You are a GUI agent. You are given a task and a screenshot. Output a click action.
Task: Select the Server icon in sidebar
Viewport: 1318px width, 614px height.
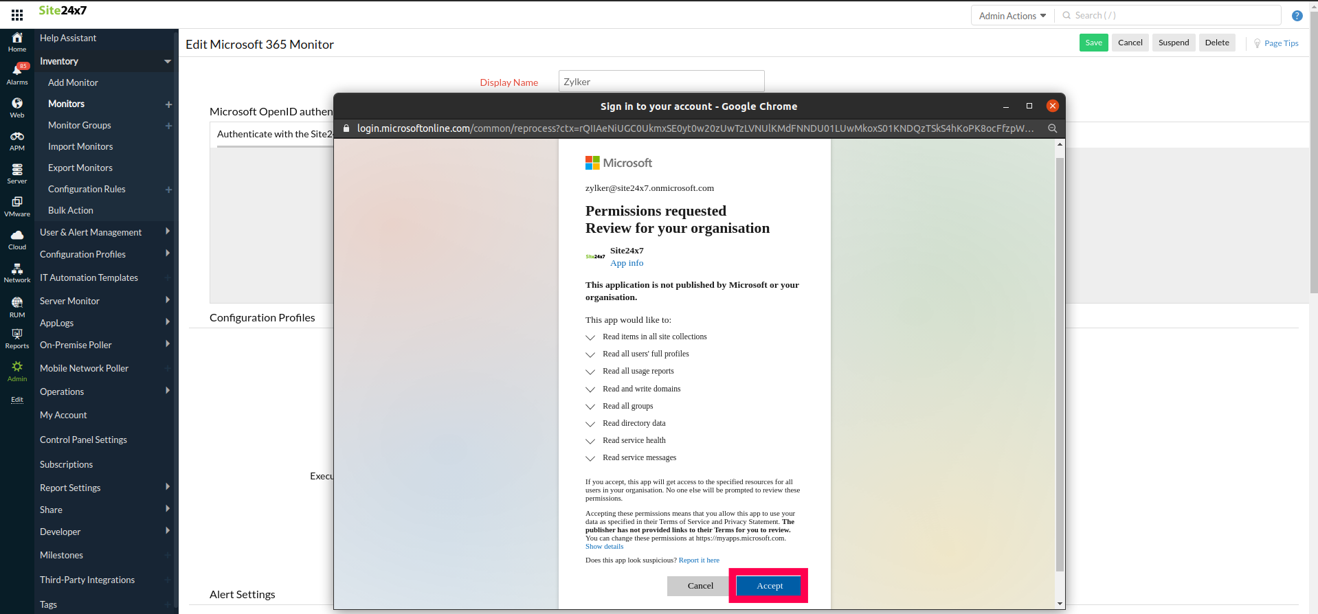(17, 174)
